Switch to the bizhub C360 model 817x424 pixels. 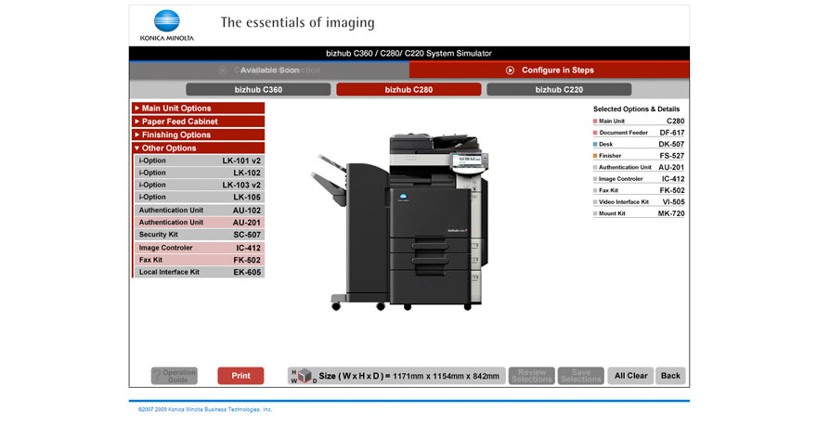[x=258, y=90]
